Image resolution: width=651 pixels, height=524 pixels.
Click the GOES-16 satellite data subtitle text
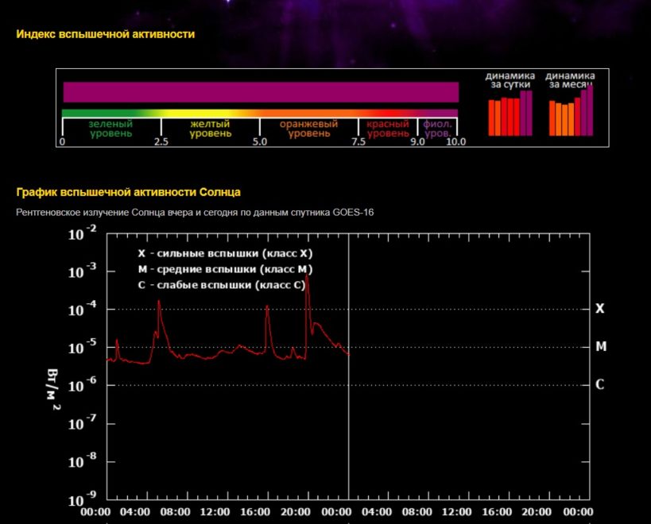tap(195, 212)
